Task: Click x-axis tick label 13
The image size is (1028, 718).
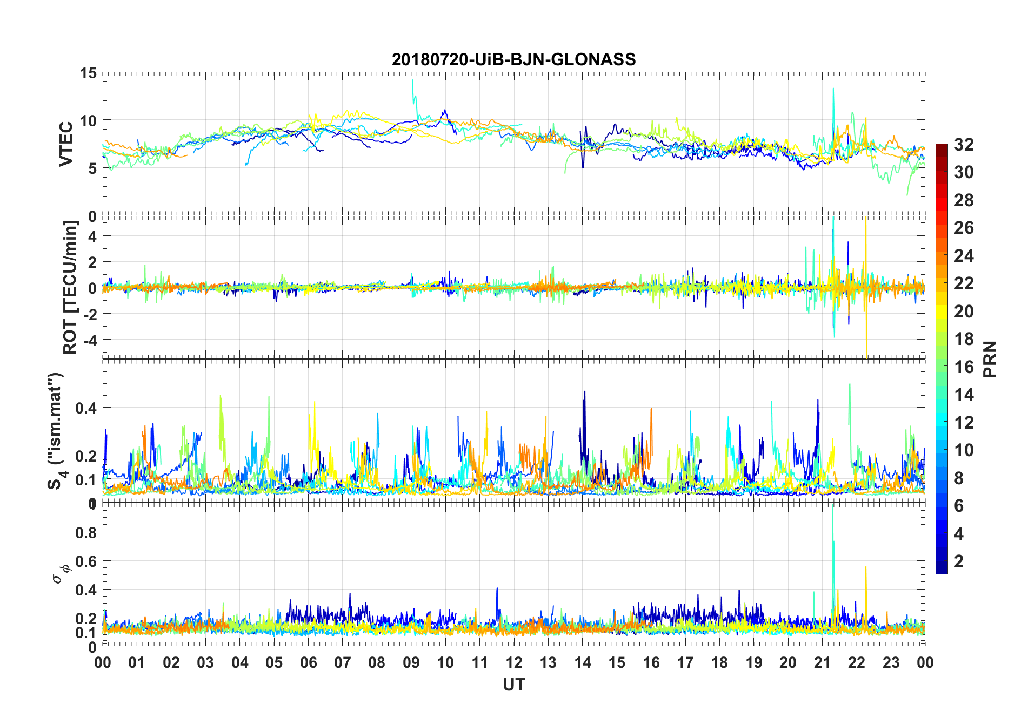Action: point(548,663)
